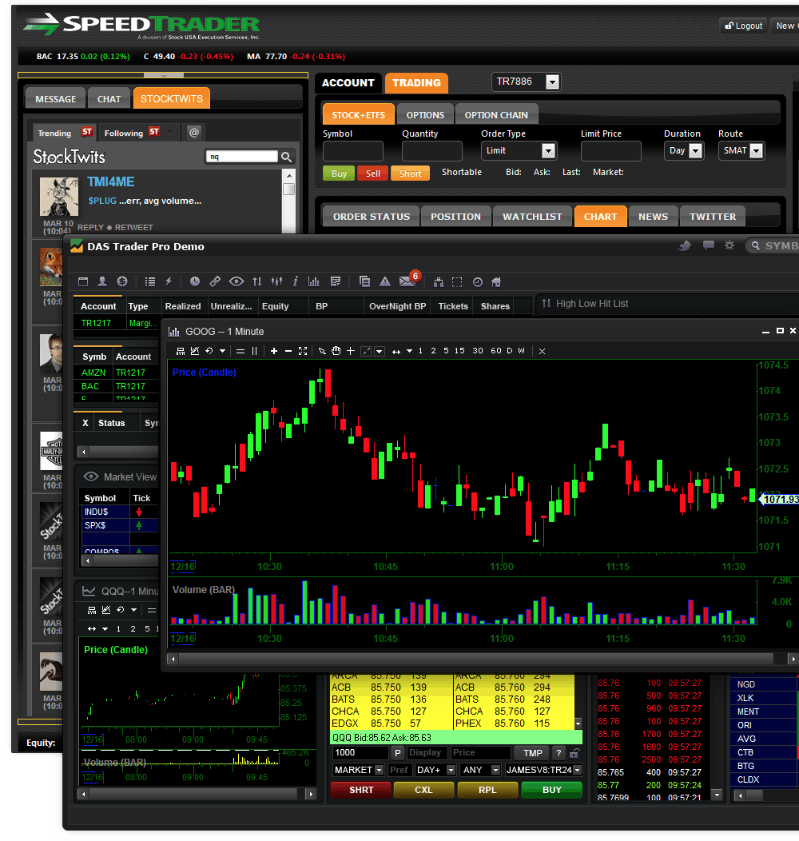Click the green Buy button in SpeedTrader
The height and width of the screenshot is (841, 799).
339,173
